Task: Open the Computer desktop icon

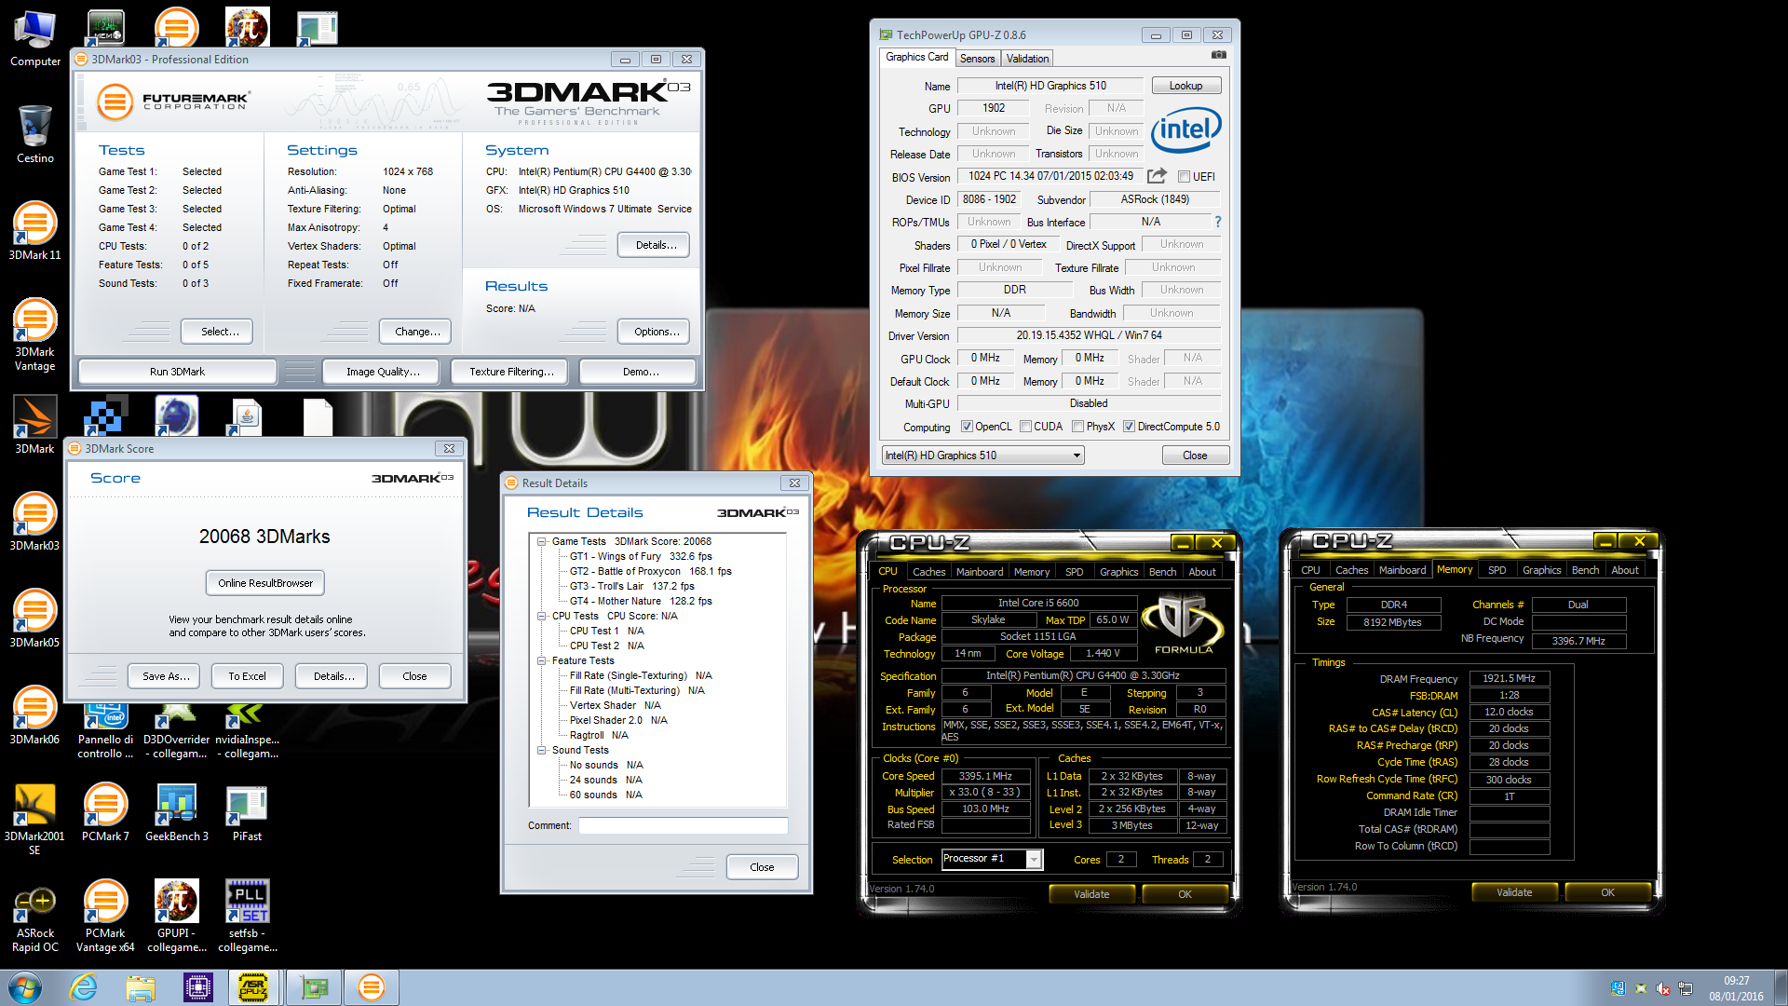Action: (x=35, y=39)
